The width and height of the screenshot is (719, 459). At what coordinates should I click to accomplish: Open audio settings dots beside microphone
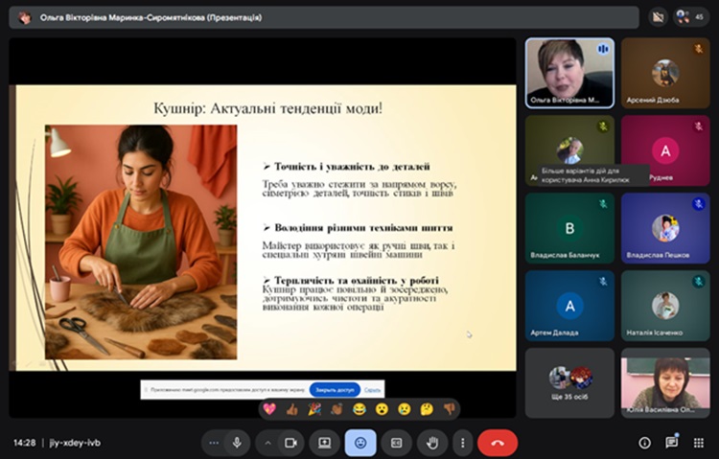(x=213, y=443)
